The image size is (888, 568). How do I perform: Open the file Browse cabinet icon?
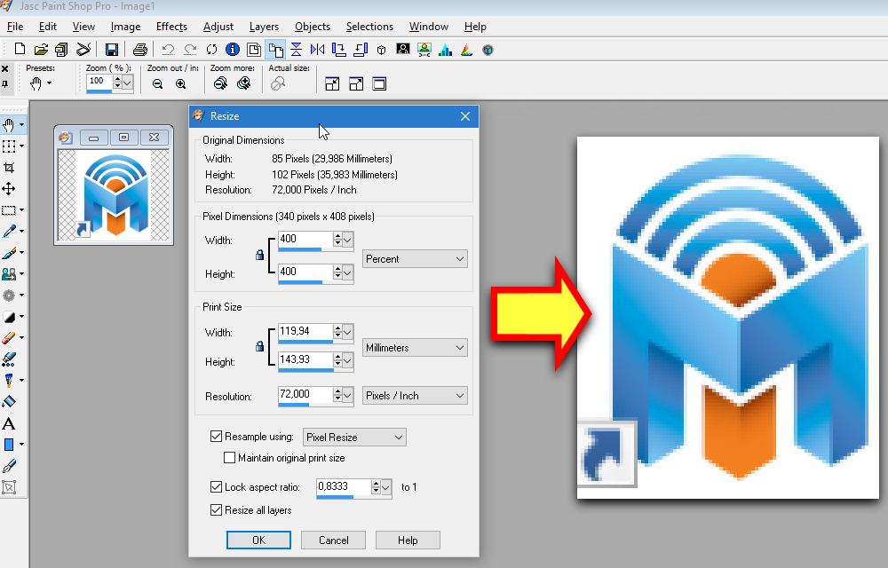click(x=62, y=49)
